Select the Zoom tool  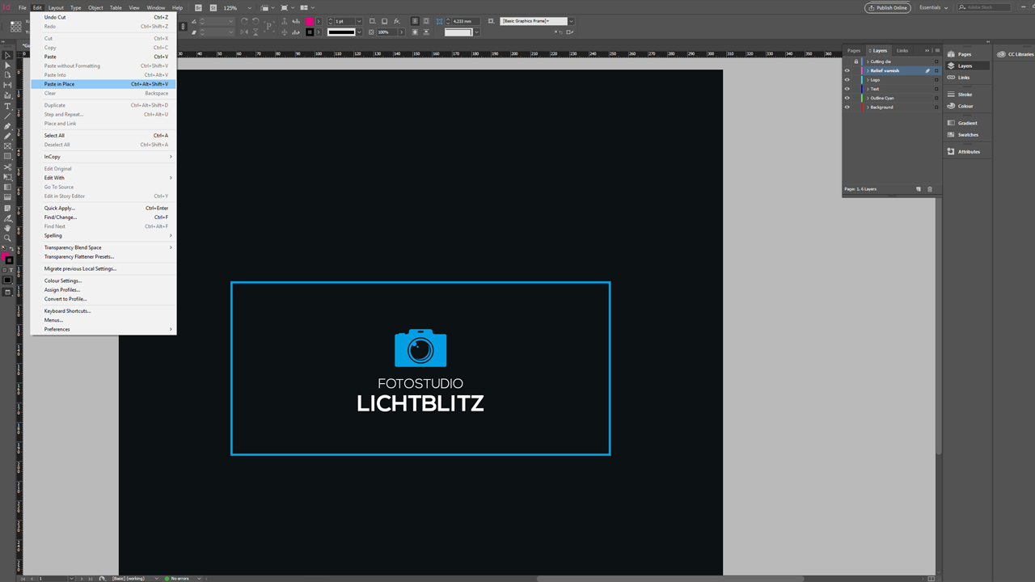(8, 238)
